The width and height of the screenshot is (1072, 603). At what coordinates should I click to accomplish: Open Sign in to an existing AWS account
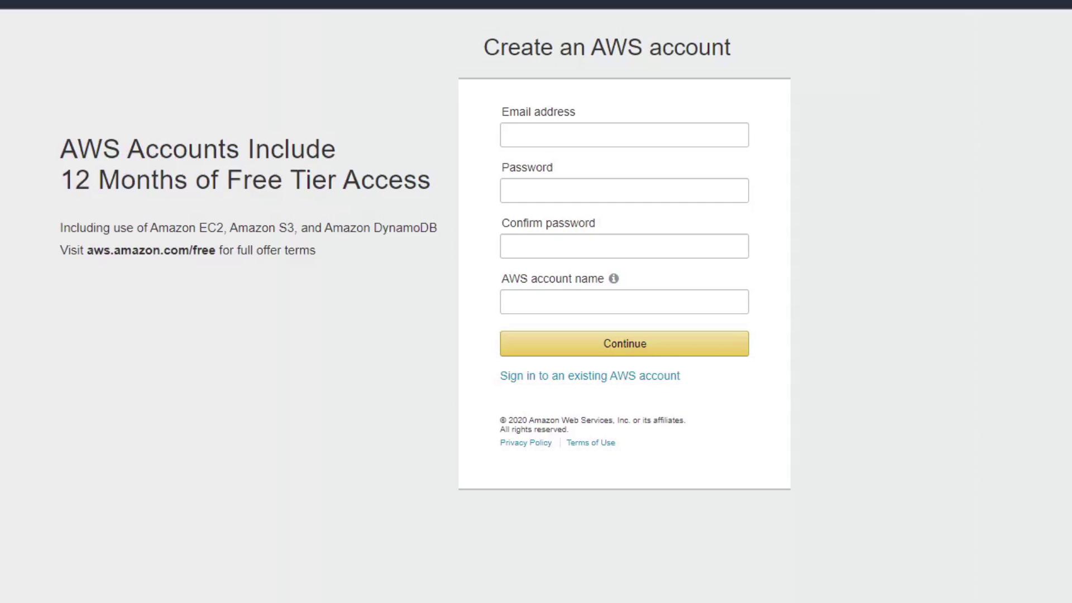(x=590, y=376)
